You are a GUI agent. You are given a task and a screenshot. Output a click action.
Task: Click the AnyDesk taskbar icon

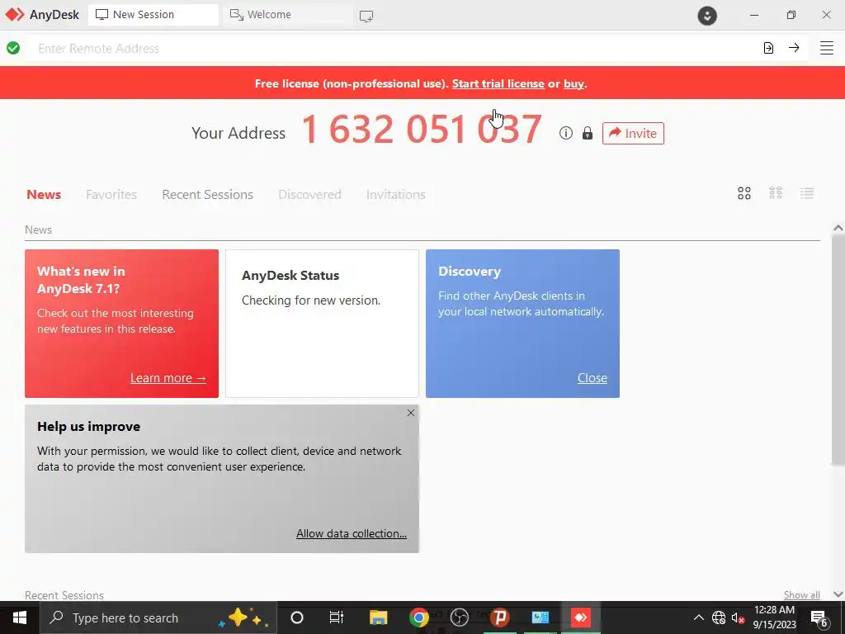coord(581,617)
